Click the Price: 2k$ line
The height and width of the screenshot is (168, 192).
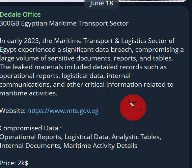14,163
